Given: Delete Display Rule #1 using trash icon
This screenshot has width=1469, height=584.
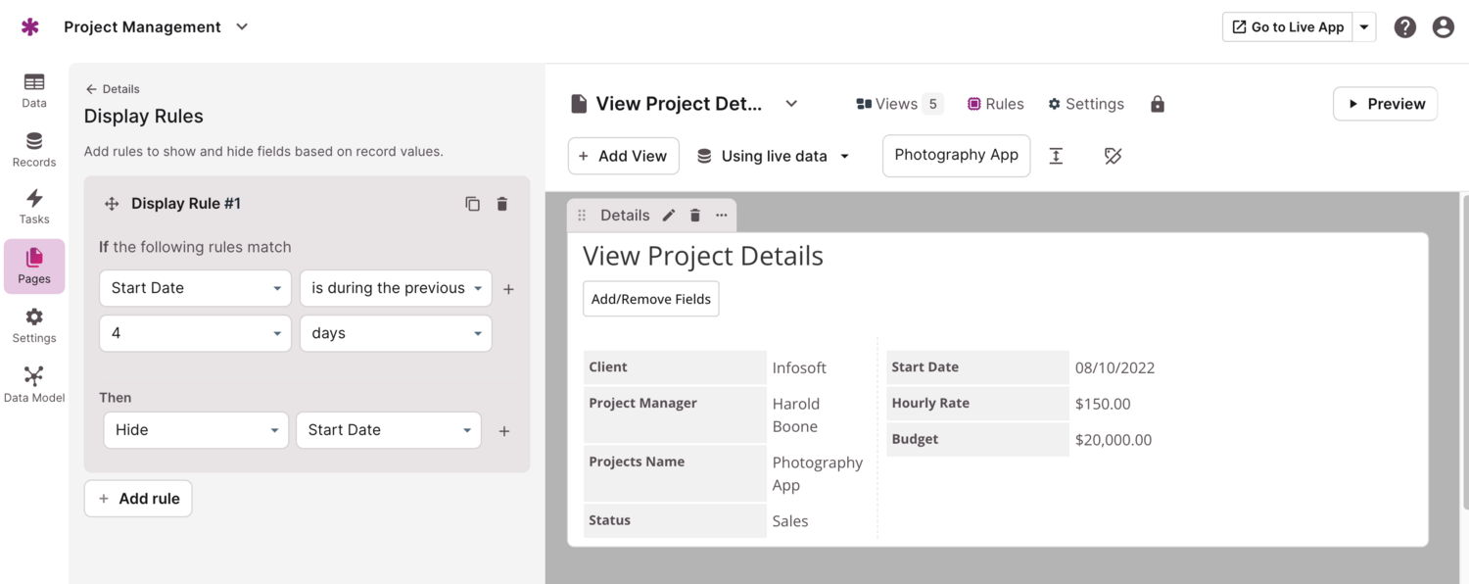Looking at the screenshot, I should point(502,204).
